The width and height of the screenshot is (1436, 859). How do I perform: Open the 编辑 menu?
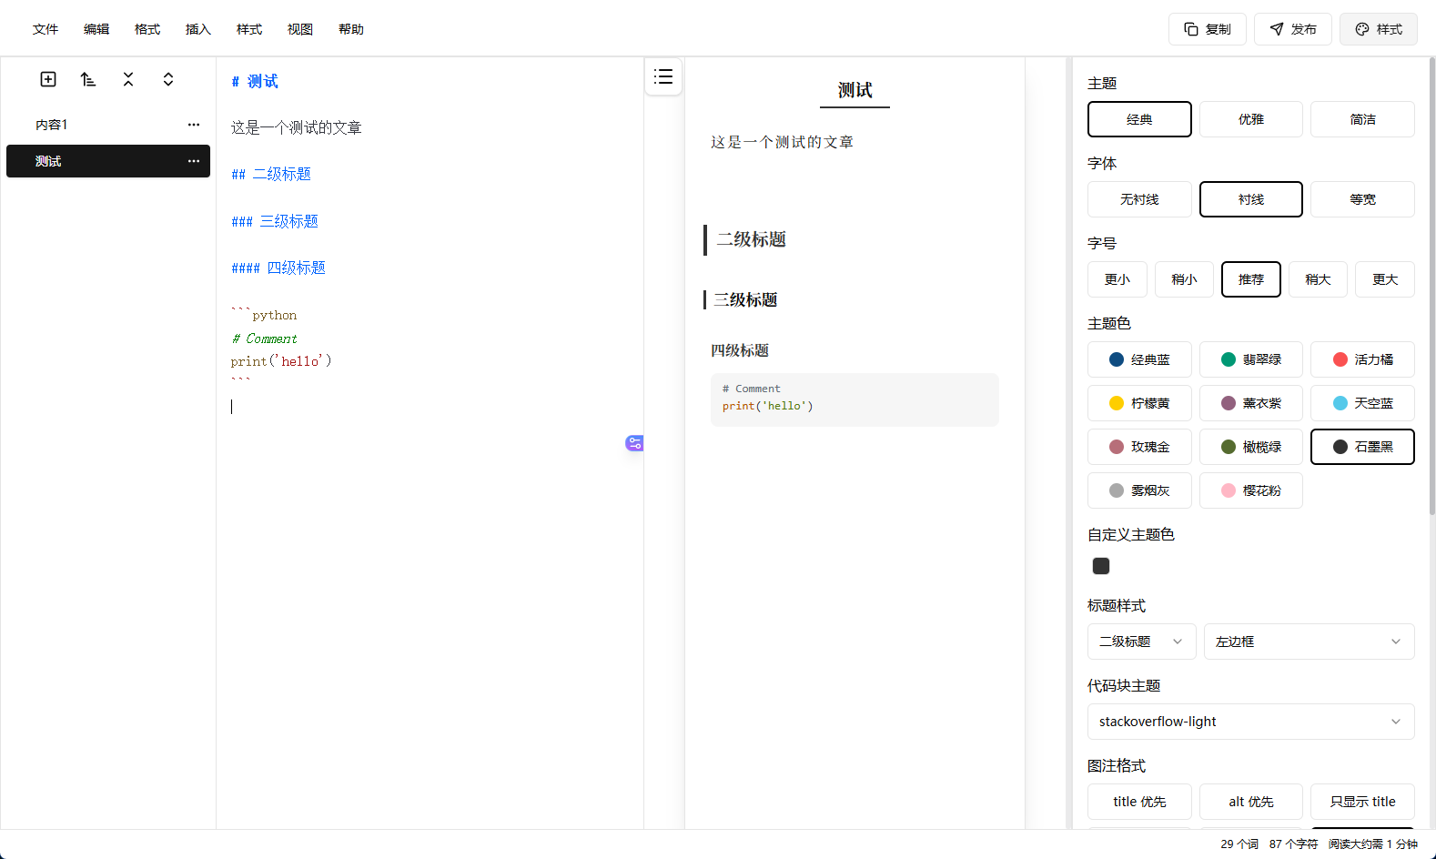pyautogui.click(x=96, y=29)
